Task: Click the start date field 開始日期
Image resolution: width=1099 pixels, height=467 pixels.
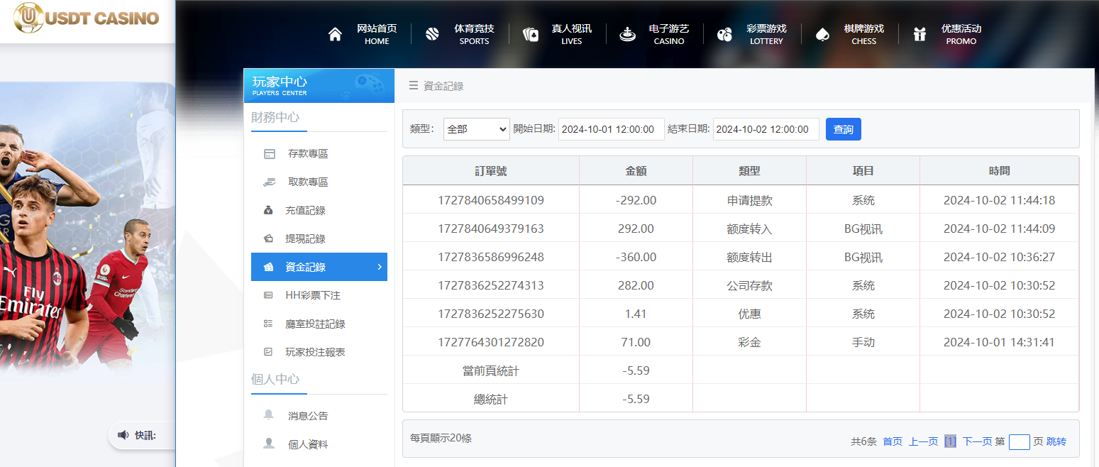Action: click(611, 129)
